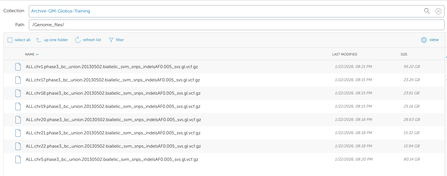Open the filter funnel icon
This screenshot has width=447, height=176.
click(111, 40)
